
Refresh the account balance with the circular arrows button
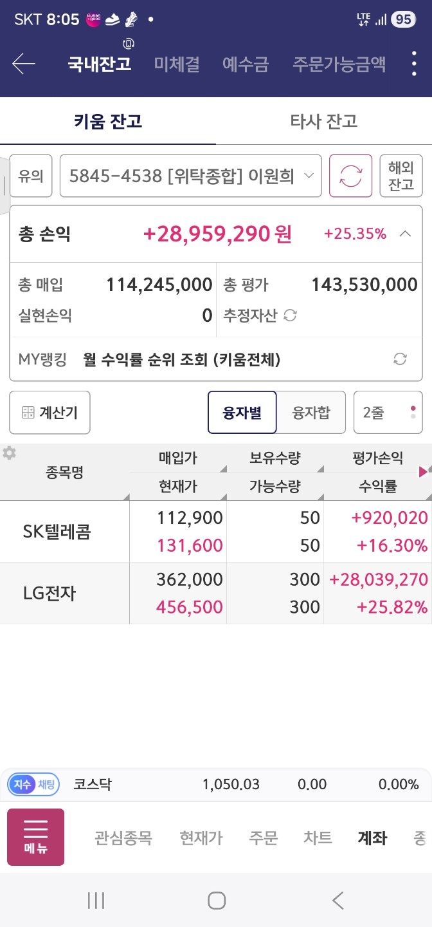pyautogui.click(x=350, y=176)
